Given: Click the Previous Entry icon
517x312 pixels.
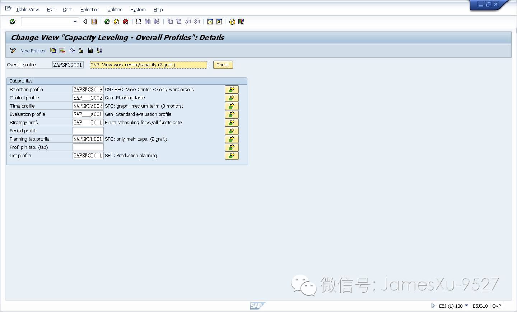Looking at the screenshot, I should [x=81, y=51].
